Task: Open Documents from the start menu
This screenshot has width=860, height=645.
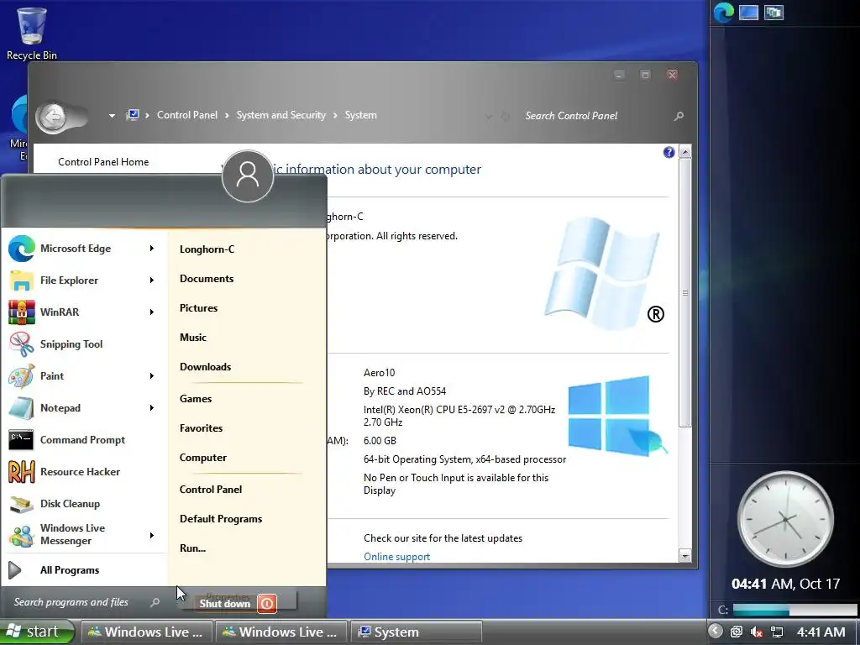Action: pos(207,279)
